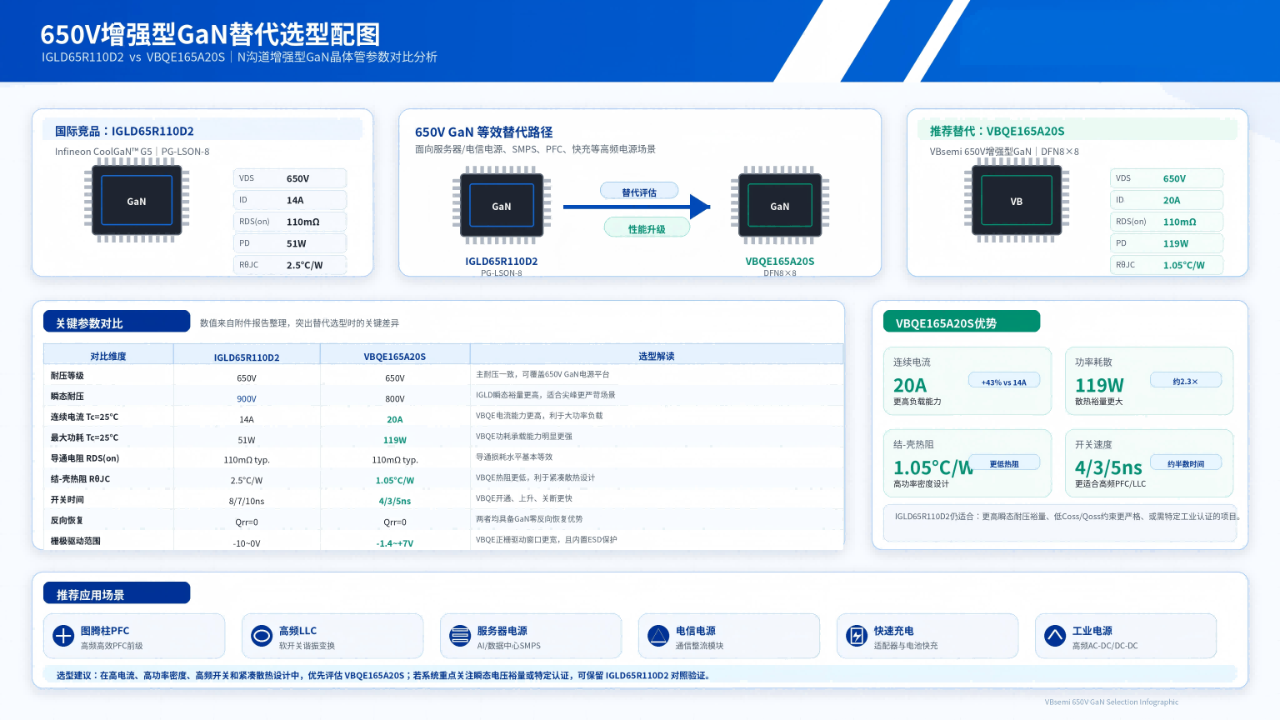Click the 更低热阻 badge

pos(1004,463)
